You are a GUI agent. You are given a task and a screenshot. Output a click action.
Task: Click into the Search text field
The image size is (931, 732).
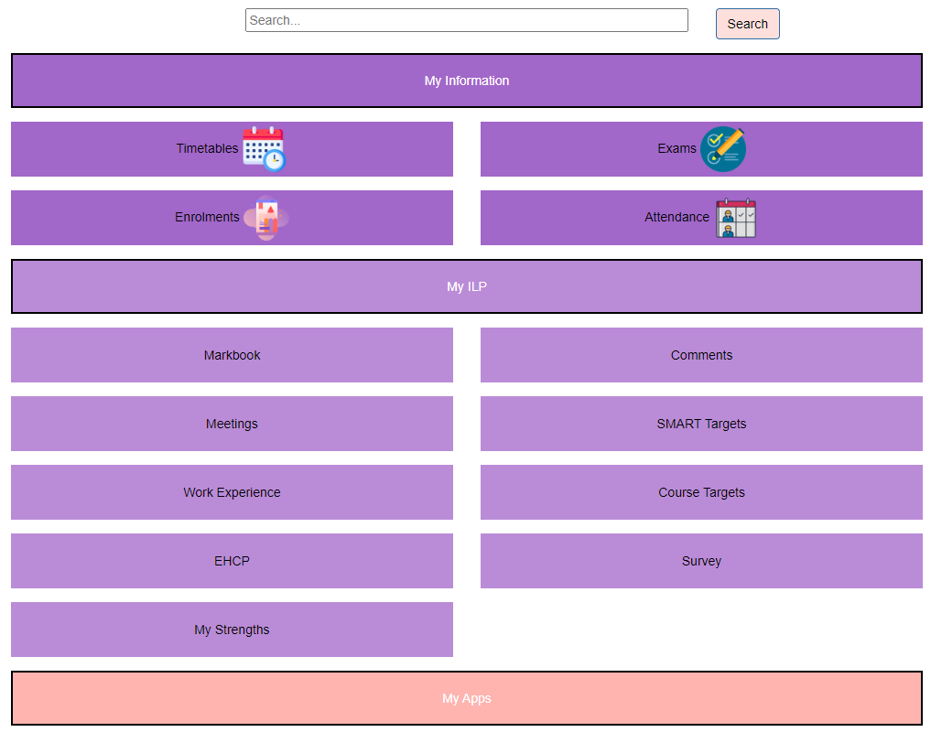(467, 20)
